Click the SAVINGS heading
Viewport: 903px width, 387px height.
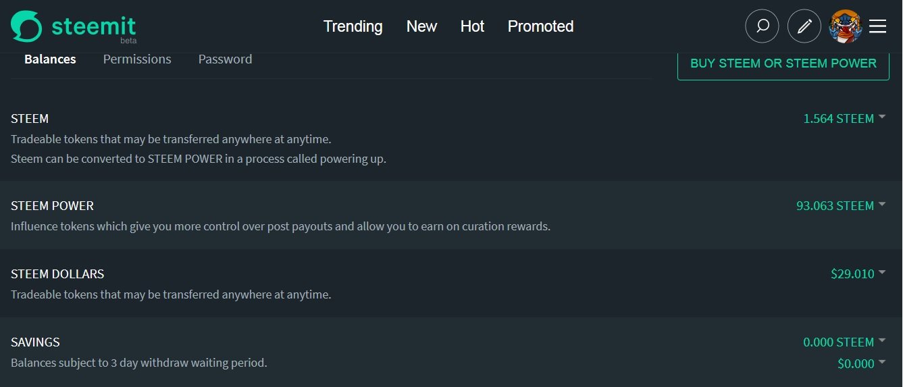35,342
